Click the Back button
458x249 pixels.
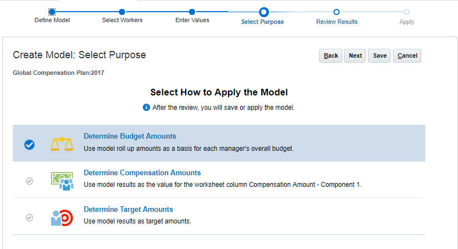pos(331,55)
